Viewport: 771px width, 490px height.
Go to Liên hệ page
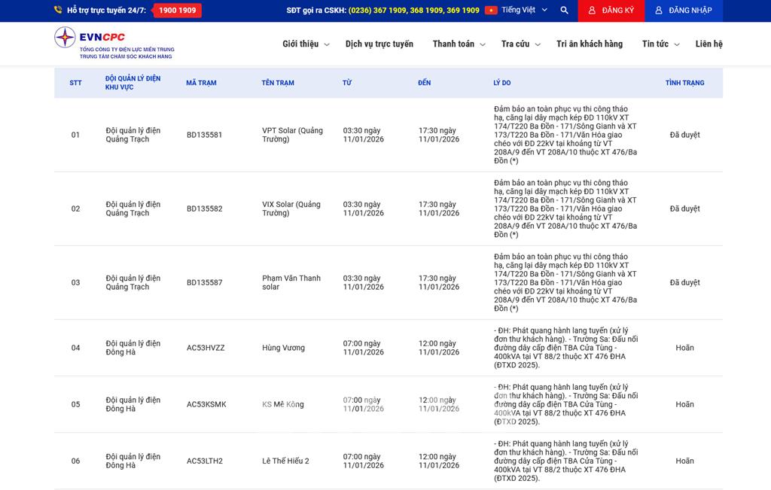click(709, 44)
